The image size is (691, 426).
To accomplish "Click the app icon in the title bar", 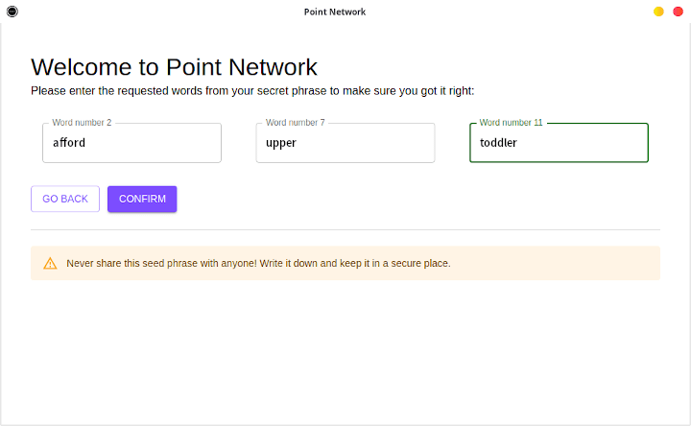I will coord(12,12).
